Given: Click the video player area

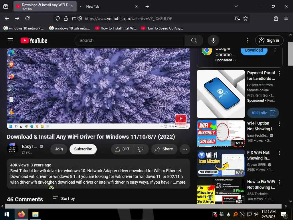Looking at the screenshot, I should coord(98,89).
